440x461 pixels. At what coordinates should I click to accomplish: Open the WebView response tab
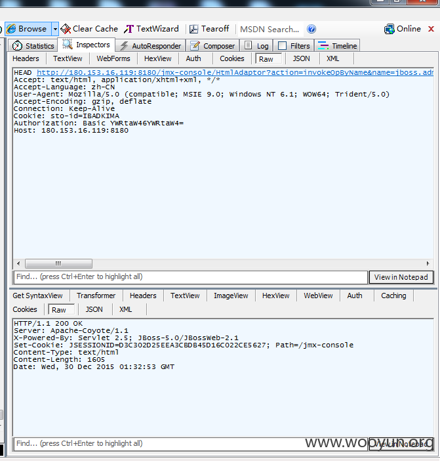coord(318,296)
